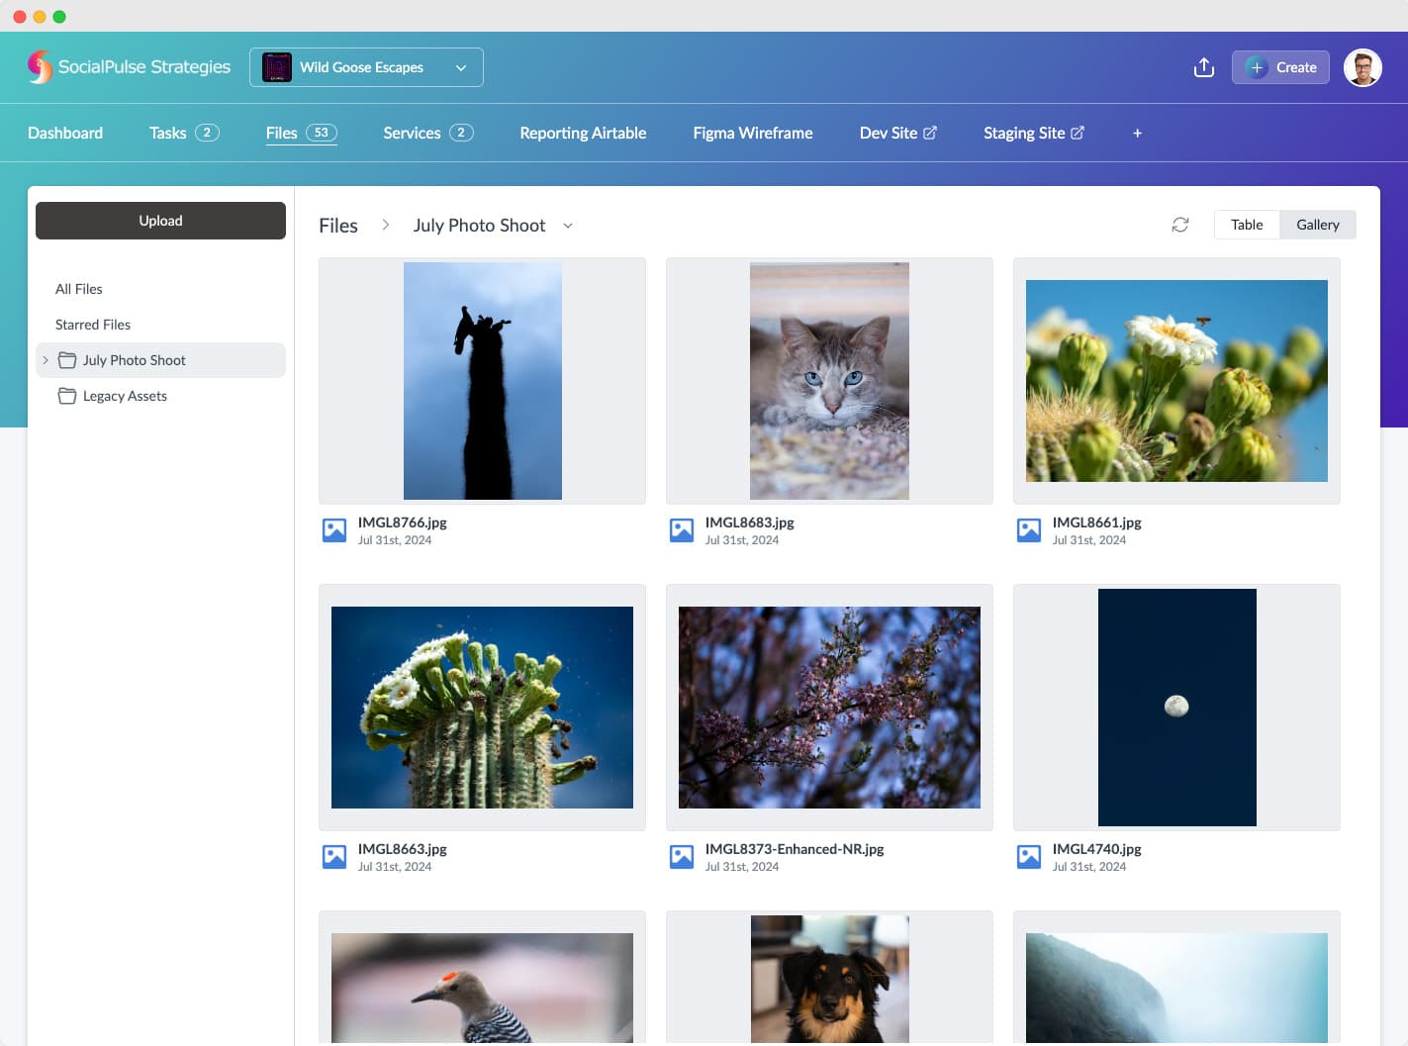Image resolution: width=1408 pixels, height=1046 pixels.
Task: Go to the Dashboard tab
Action: pos(65,133)
